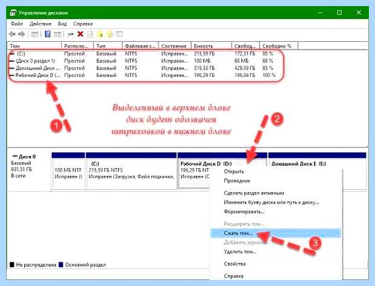Sort by the Состояние column header
This screenshot has height=286, width=375.
175,46
